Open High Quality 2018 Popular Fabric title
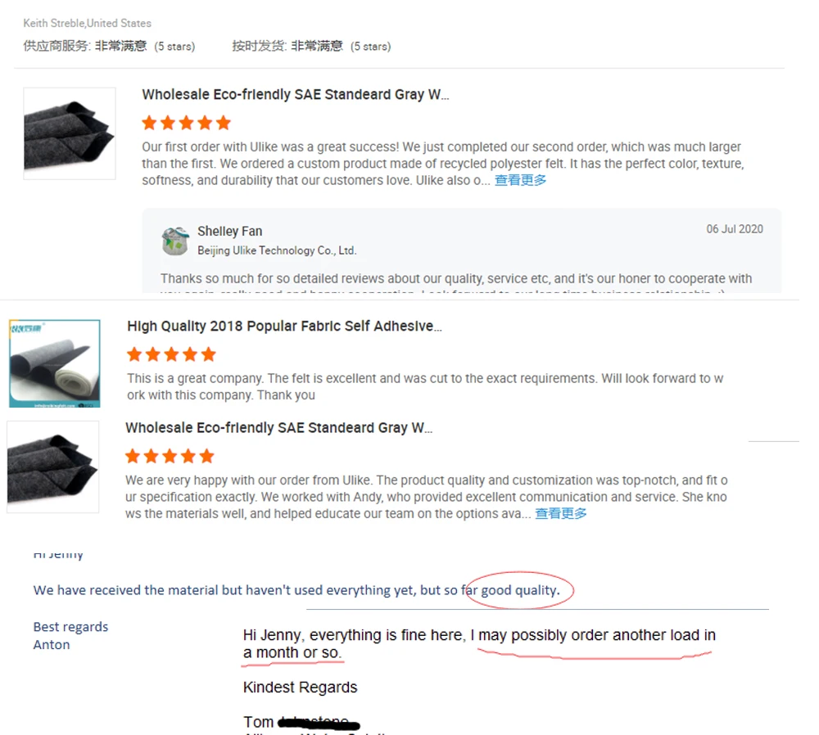The image size is (819, 735). point(284,327)
